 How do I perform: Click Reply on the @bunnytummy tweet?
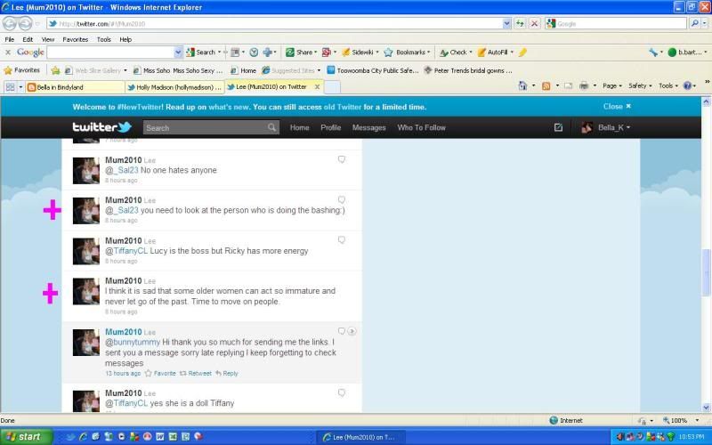(227, 373)
